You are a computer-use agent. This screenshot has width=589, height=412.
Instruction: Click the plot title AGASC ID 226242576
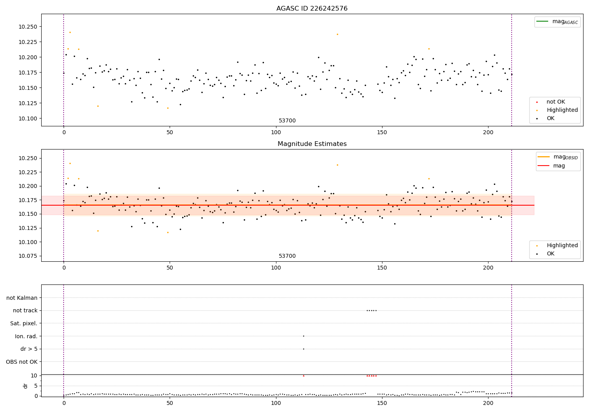(312, 9)
